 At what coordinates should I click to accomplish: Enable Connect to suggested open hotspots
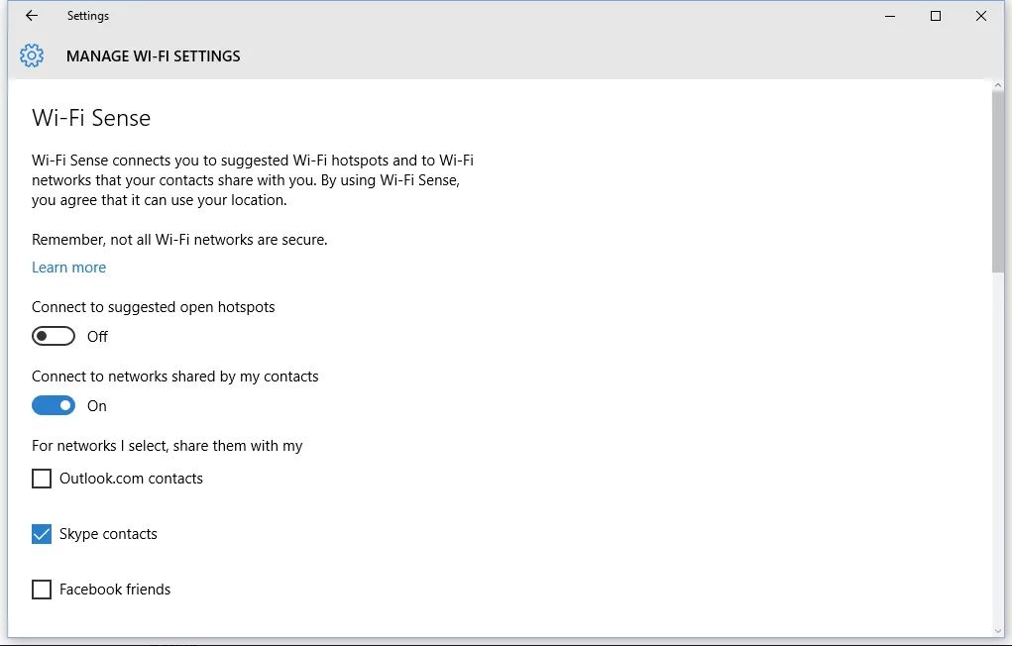pyautogui.click(x=54, y=336)
